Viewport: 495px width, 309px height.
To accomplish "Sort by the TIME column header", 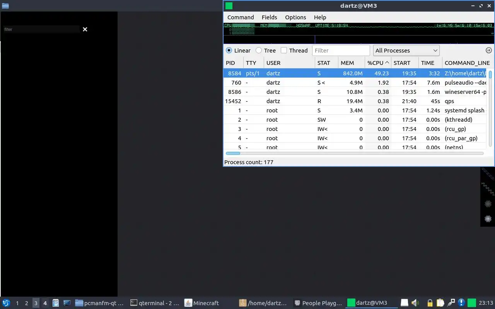I will pos(430,63).
